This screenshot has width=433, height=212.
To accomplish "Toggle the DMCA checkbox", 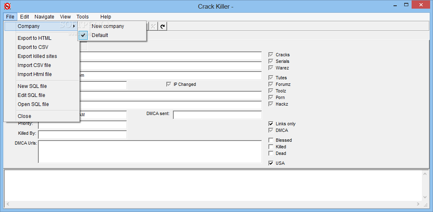I will click(271, 130).
